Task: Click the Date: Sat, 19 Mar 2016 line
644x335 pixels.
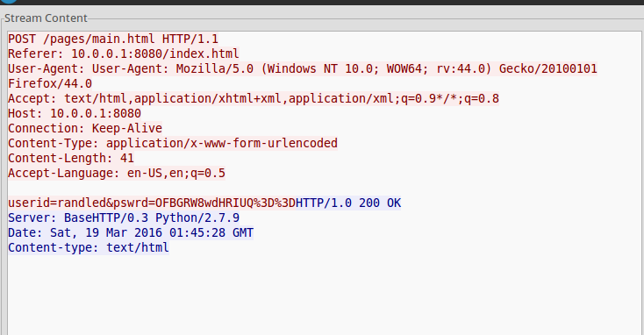Action: pos(131,232)
